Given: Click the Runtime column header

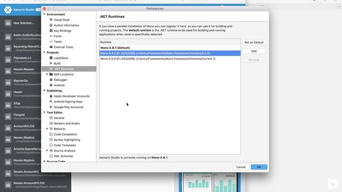Looking at the screenshot, I should (170, 42).
